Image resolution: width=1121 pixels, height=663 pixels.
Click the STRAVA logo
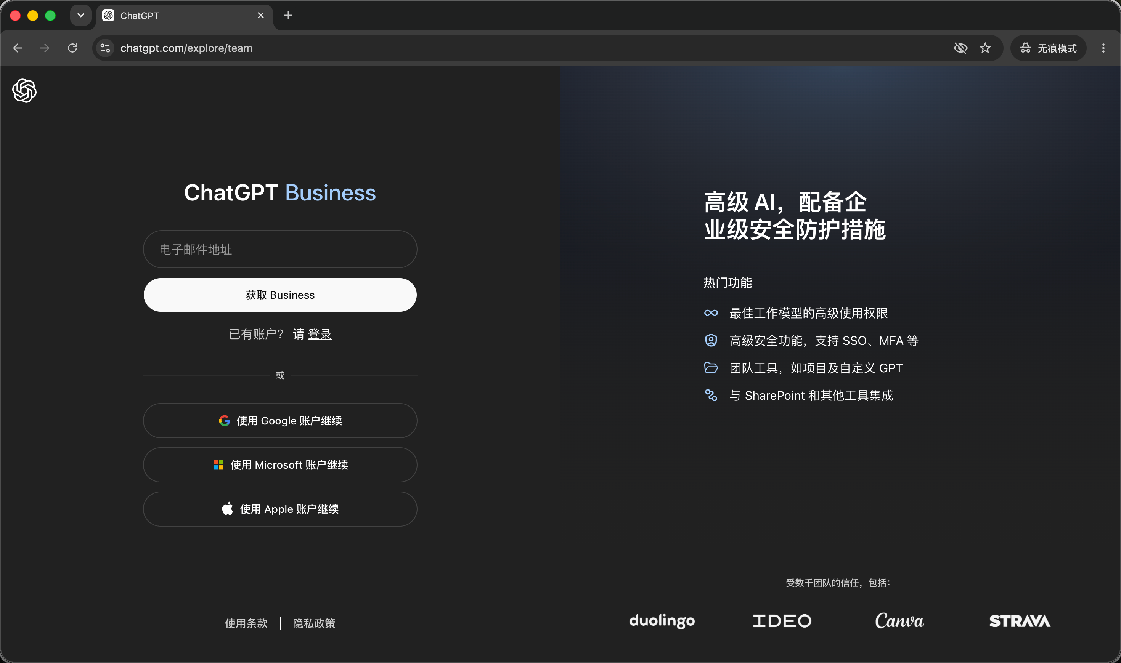click(1020, 621)
